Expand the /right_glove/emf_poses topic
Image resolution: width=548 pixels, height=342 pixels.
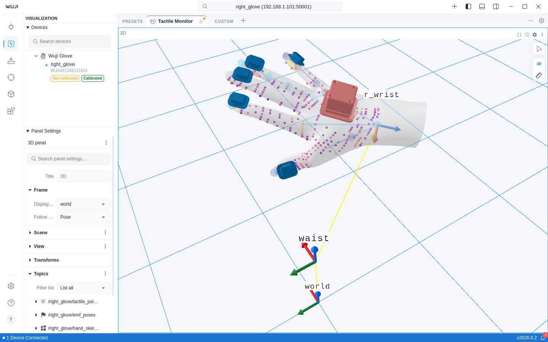pyautogui.click(x=36, y=315)
